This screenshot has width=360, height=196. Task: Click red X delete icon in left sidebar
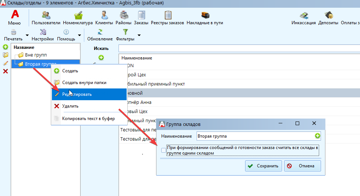point(6,71)
